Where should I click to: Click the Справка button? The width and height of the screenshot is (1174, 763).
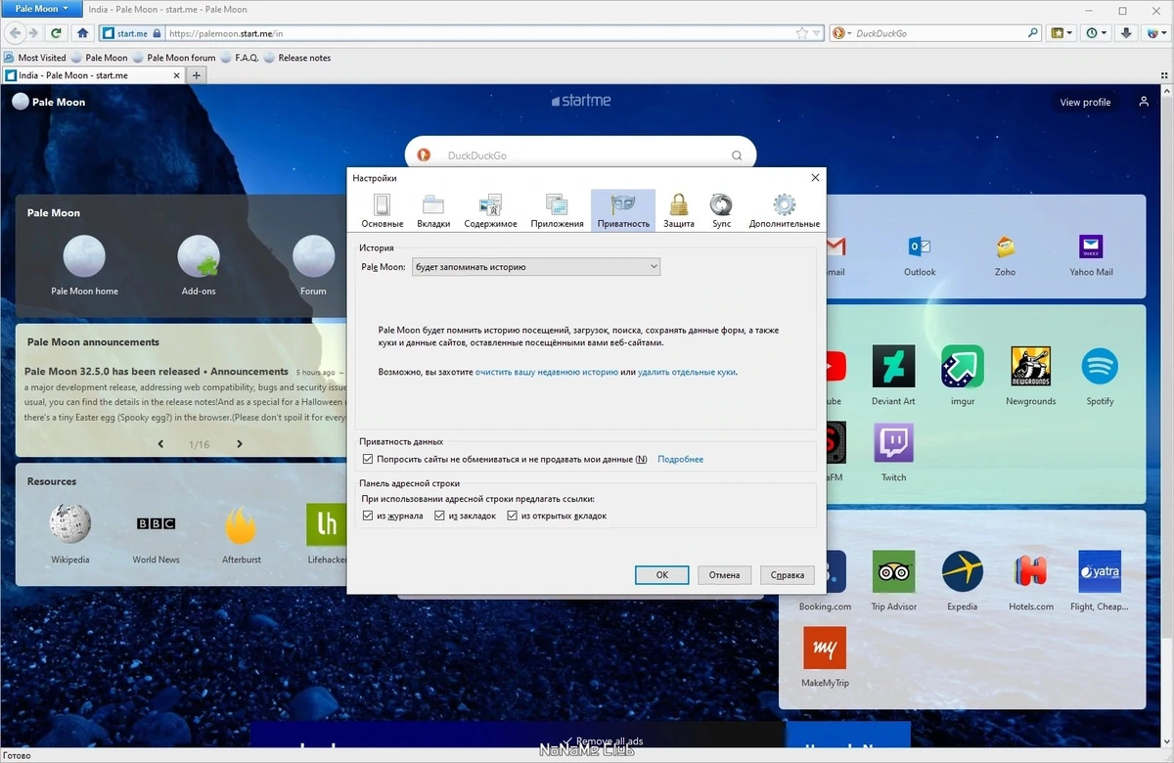788,575
